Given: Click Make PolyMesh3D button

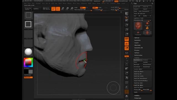Looking at the screenshot, I should [145, 11].
